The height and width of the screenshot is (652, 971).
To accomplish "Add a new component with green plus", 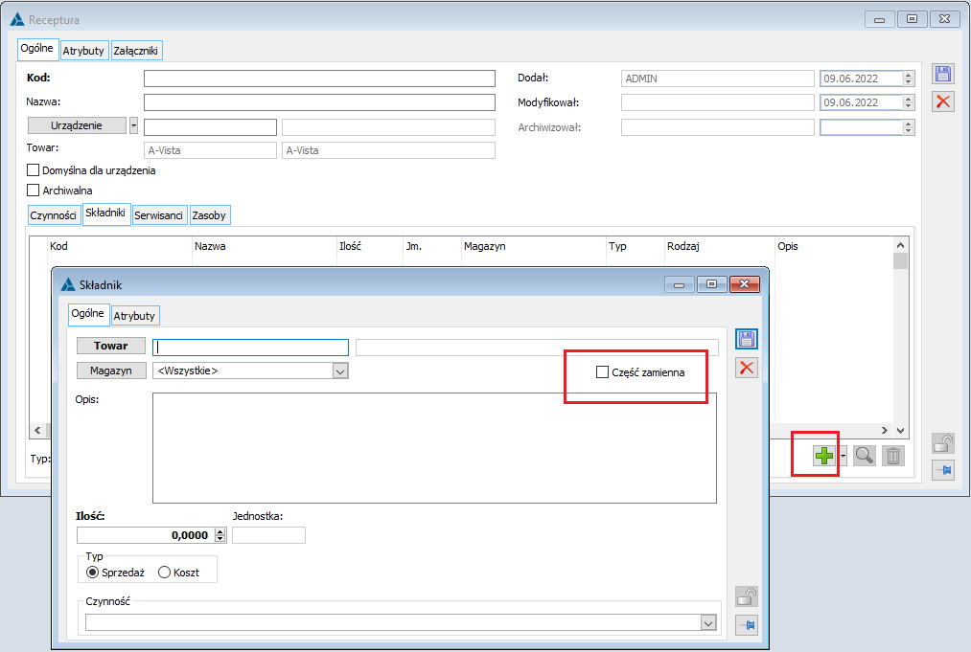I will (x=824, y=456).
